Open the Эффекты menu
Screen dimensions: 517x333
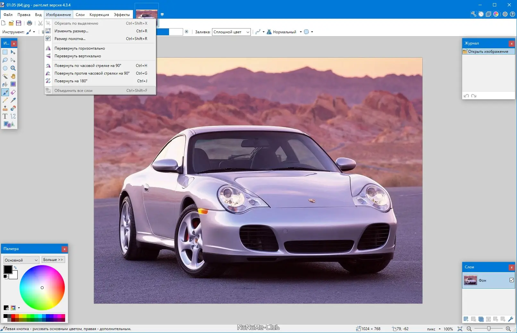(x=122, y=15)
